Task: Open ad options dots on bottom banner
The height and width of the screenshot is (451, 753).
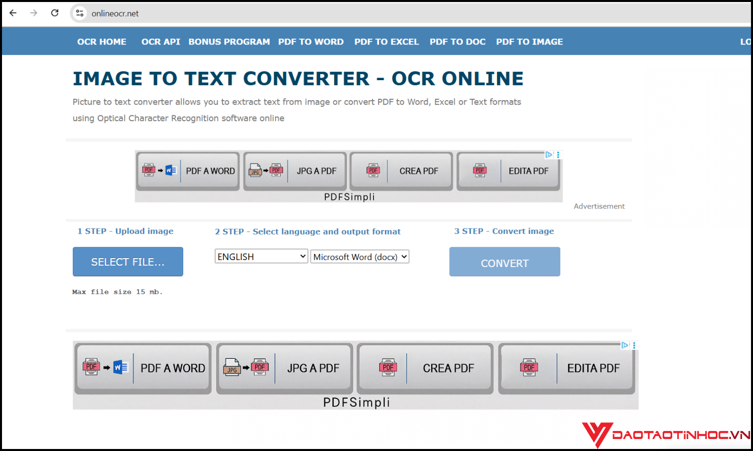Action: tap(634, 345)
